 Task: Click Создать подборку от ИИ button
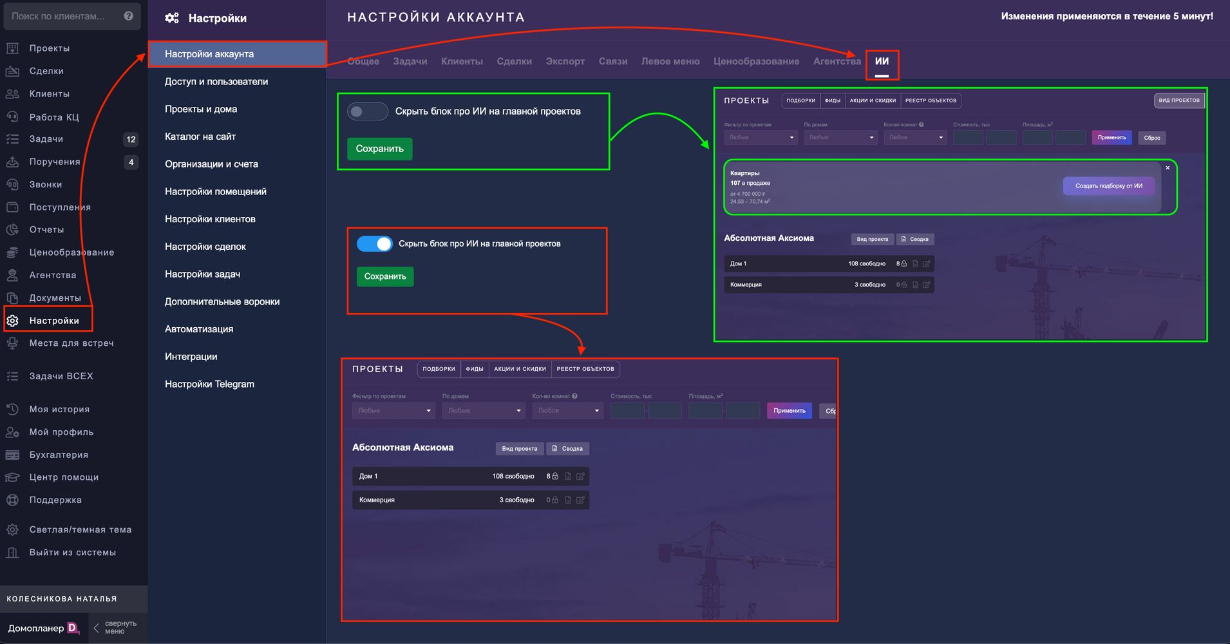click(1108, 186)
